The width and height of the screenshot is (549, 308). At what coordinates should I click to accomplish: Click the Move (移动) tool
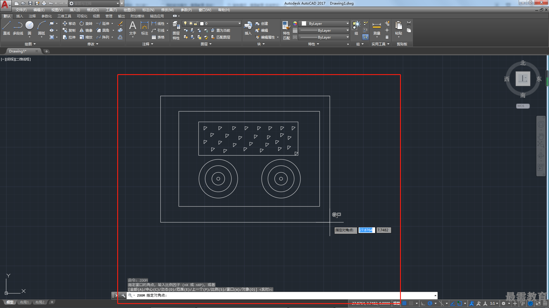point(69,24)
